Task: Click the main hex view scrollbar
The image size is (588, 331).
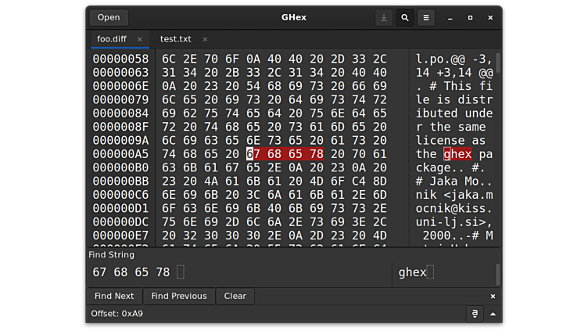Action: click(498, 63)
